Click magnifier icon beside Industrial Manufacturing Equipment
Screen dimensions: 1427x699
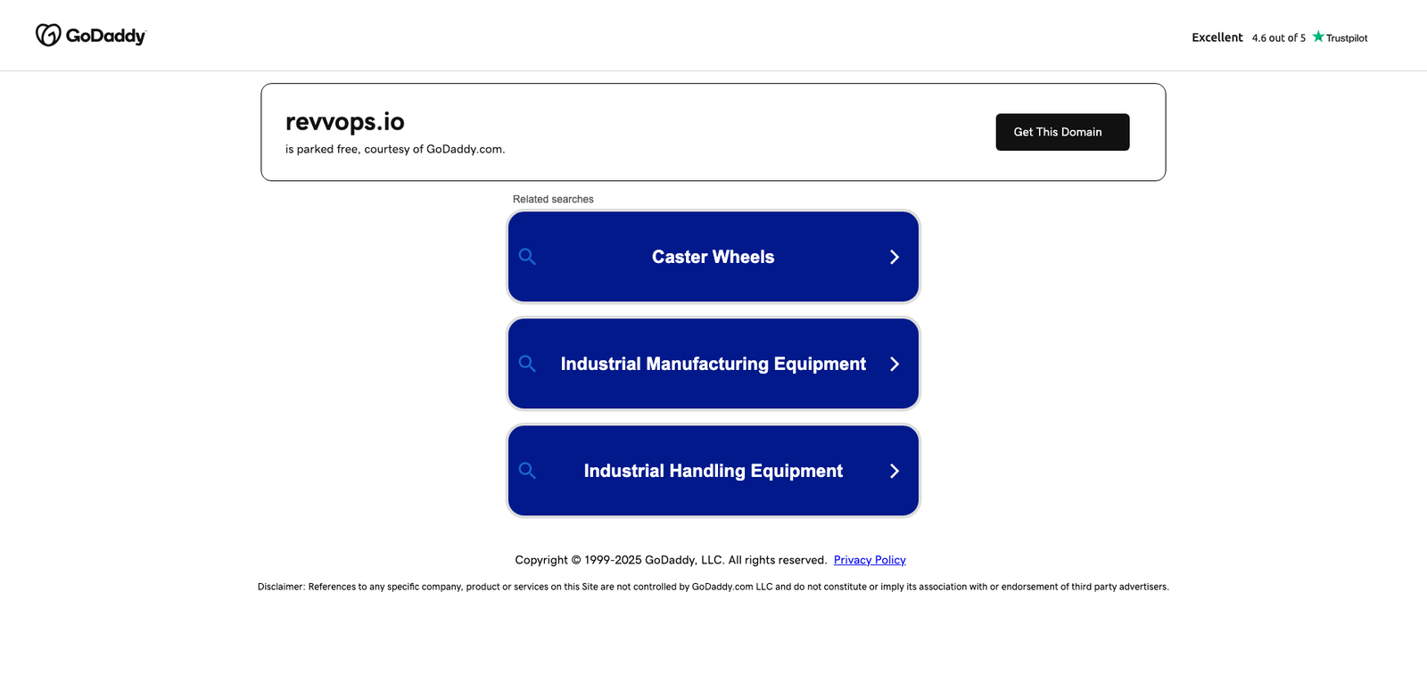pos(527,364)
